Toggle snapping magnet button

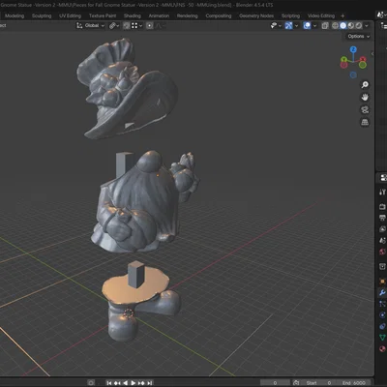(127, 26)
